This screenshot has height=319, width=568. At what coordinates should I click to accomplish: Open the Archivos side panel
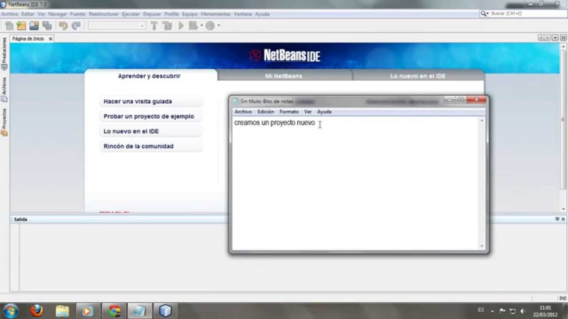(x=4, y=90)
